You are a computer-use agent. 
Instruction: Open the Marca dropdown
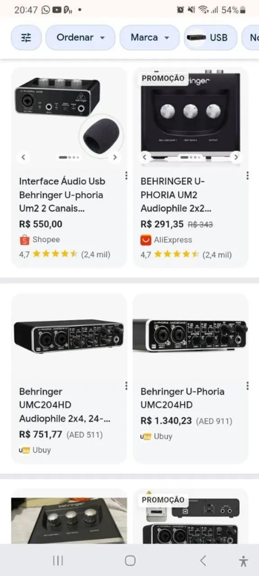tap(149, 37)
